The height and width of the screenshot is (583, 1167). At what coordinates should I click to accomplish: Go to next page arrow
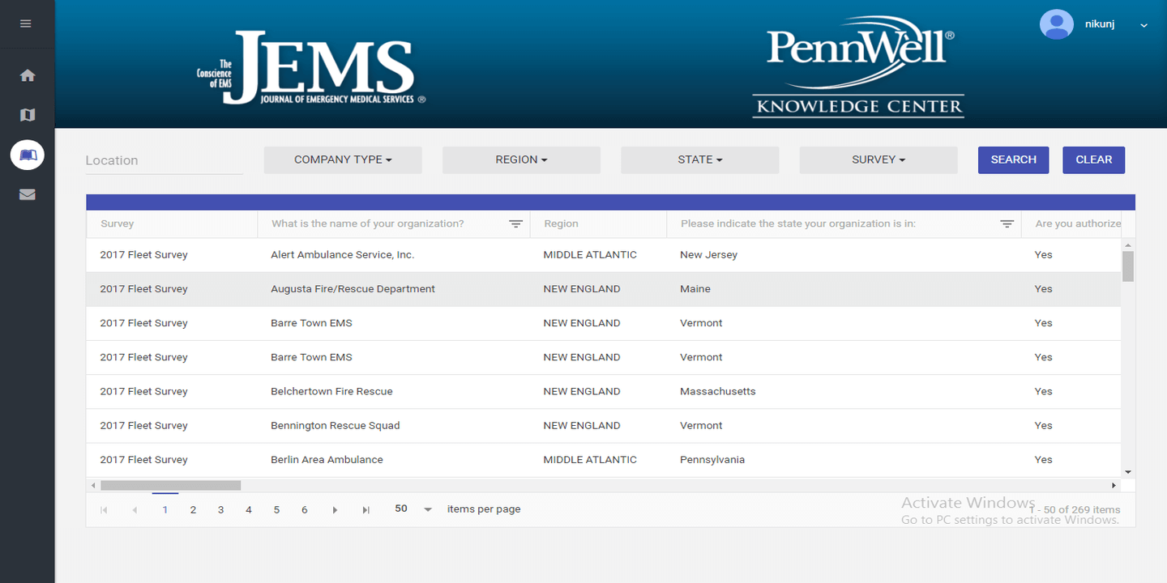[335, 510]
